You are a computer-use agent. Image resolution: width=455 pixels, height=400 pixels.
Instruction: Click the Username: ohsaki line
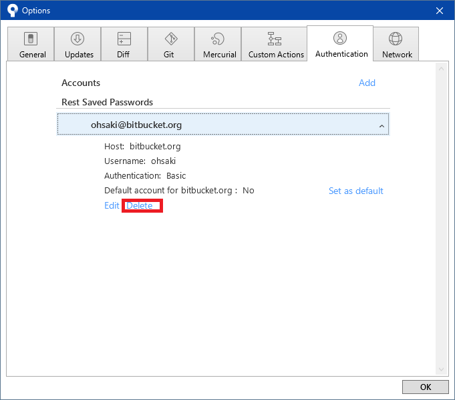[x=140, y=161]
